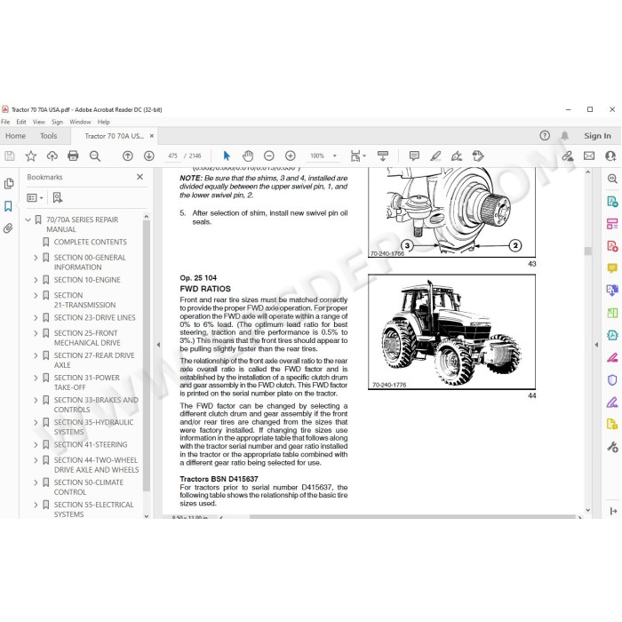Toggle the Bookmarks panel icon

coord(8,206)
